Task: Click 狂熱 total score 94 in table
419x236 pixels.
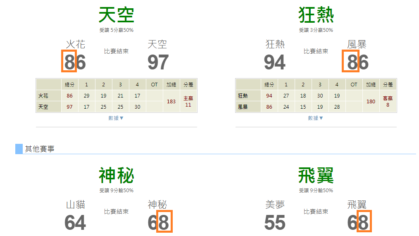Action: (269, 96)
